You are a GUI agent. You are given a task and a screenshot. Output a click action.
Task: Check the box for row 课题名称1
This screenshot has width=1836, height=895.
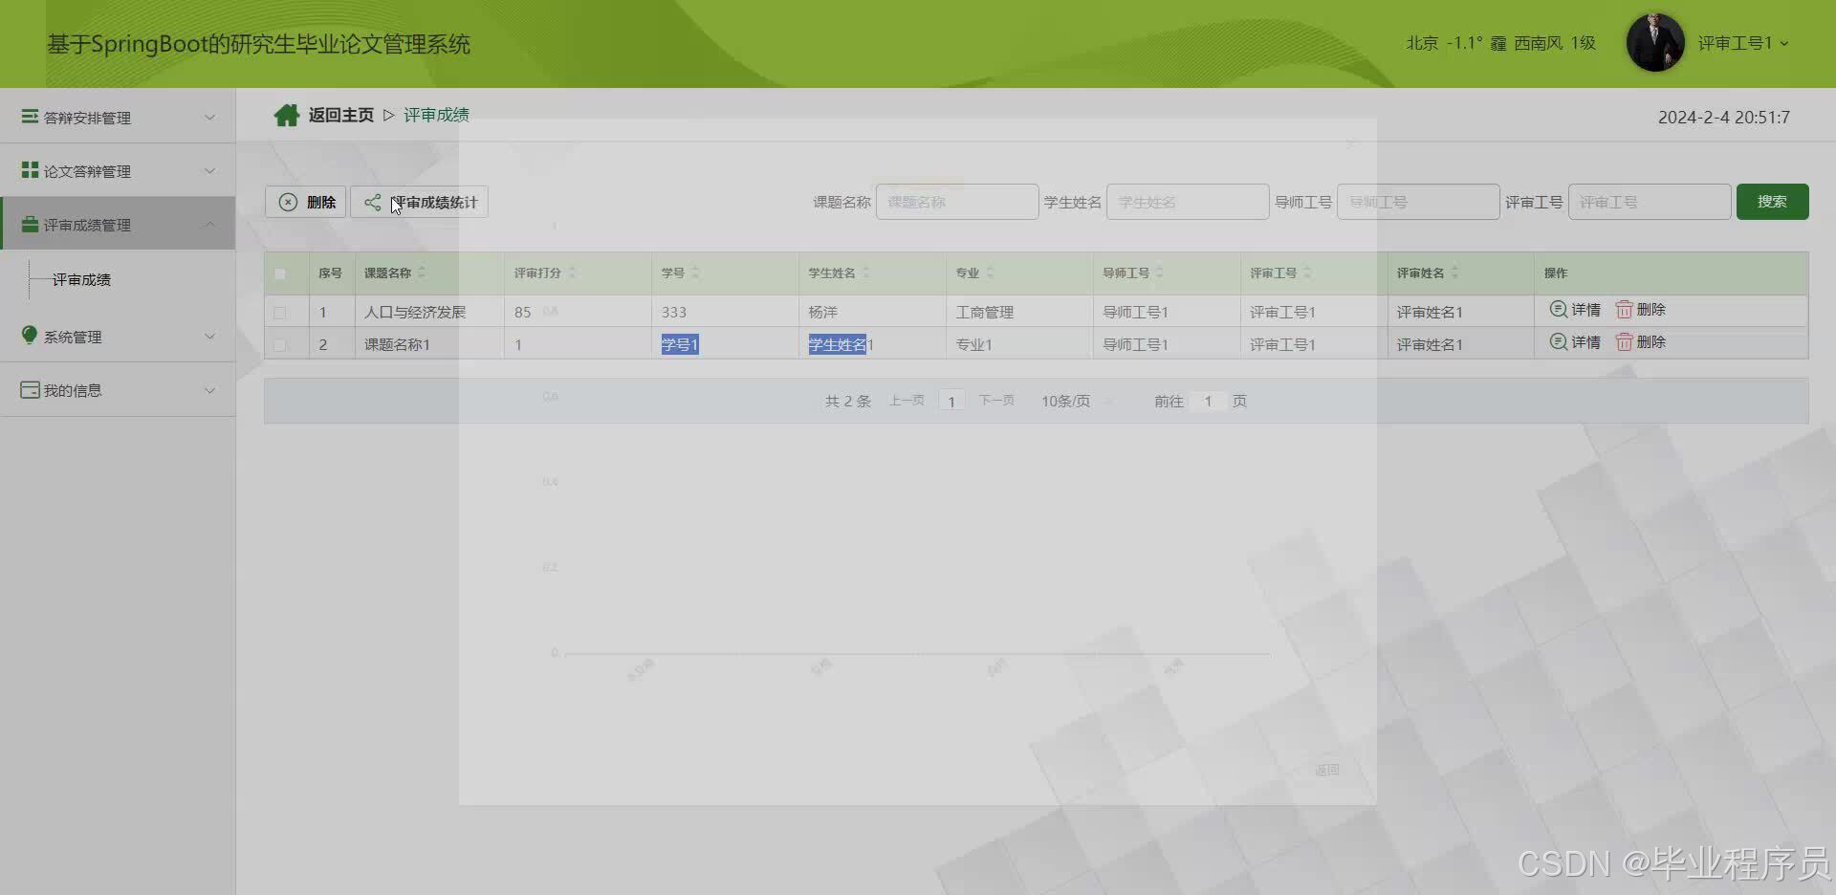(x=280, y=345)
